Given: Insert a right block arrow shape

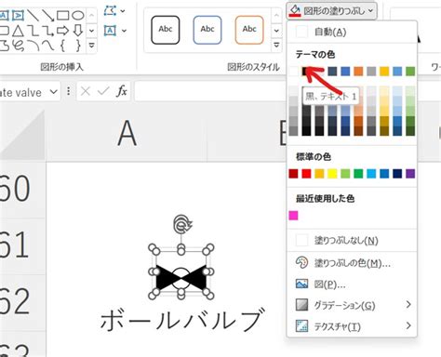Looking at the screenshot, I should coord(62,31).
